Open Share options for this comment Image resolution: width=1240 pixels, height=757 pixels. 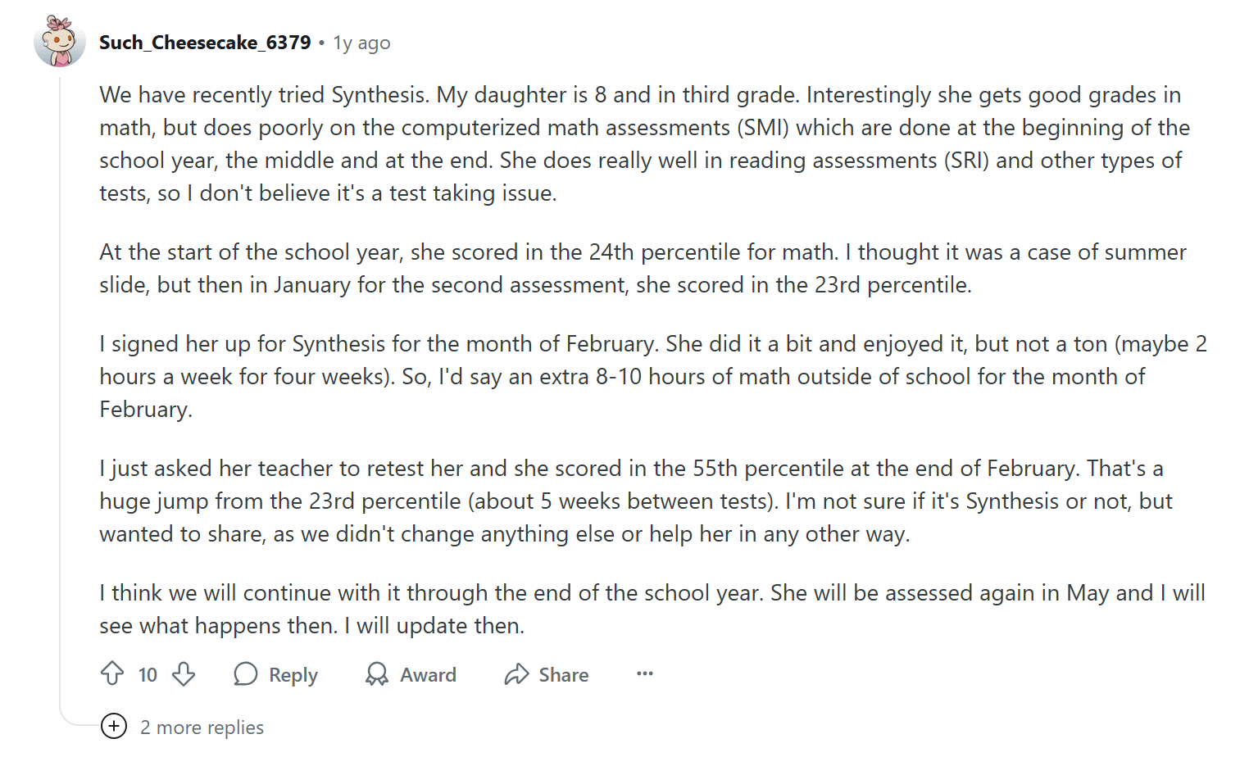tap(546, 673)
